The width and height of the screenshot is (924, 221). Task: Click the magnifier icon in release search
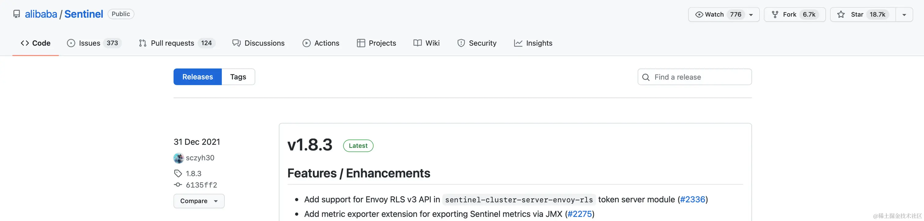646,77
